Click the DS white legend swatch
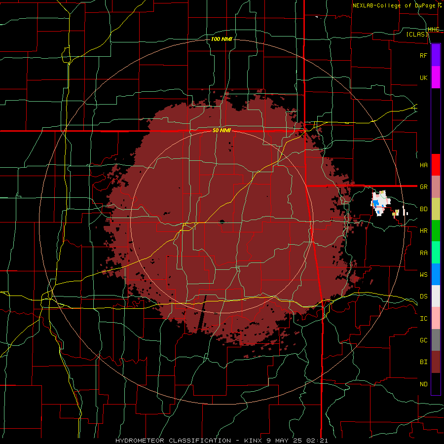 [x=436, y=296]
